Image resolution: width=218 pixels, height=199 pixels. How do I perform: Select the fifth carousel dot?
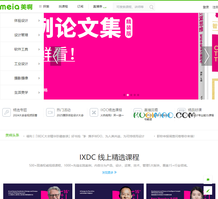[138, 95]
